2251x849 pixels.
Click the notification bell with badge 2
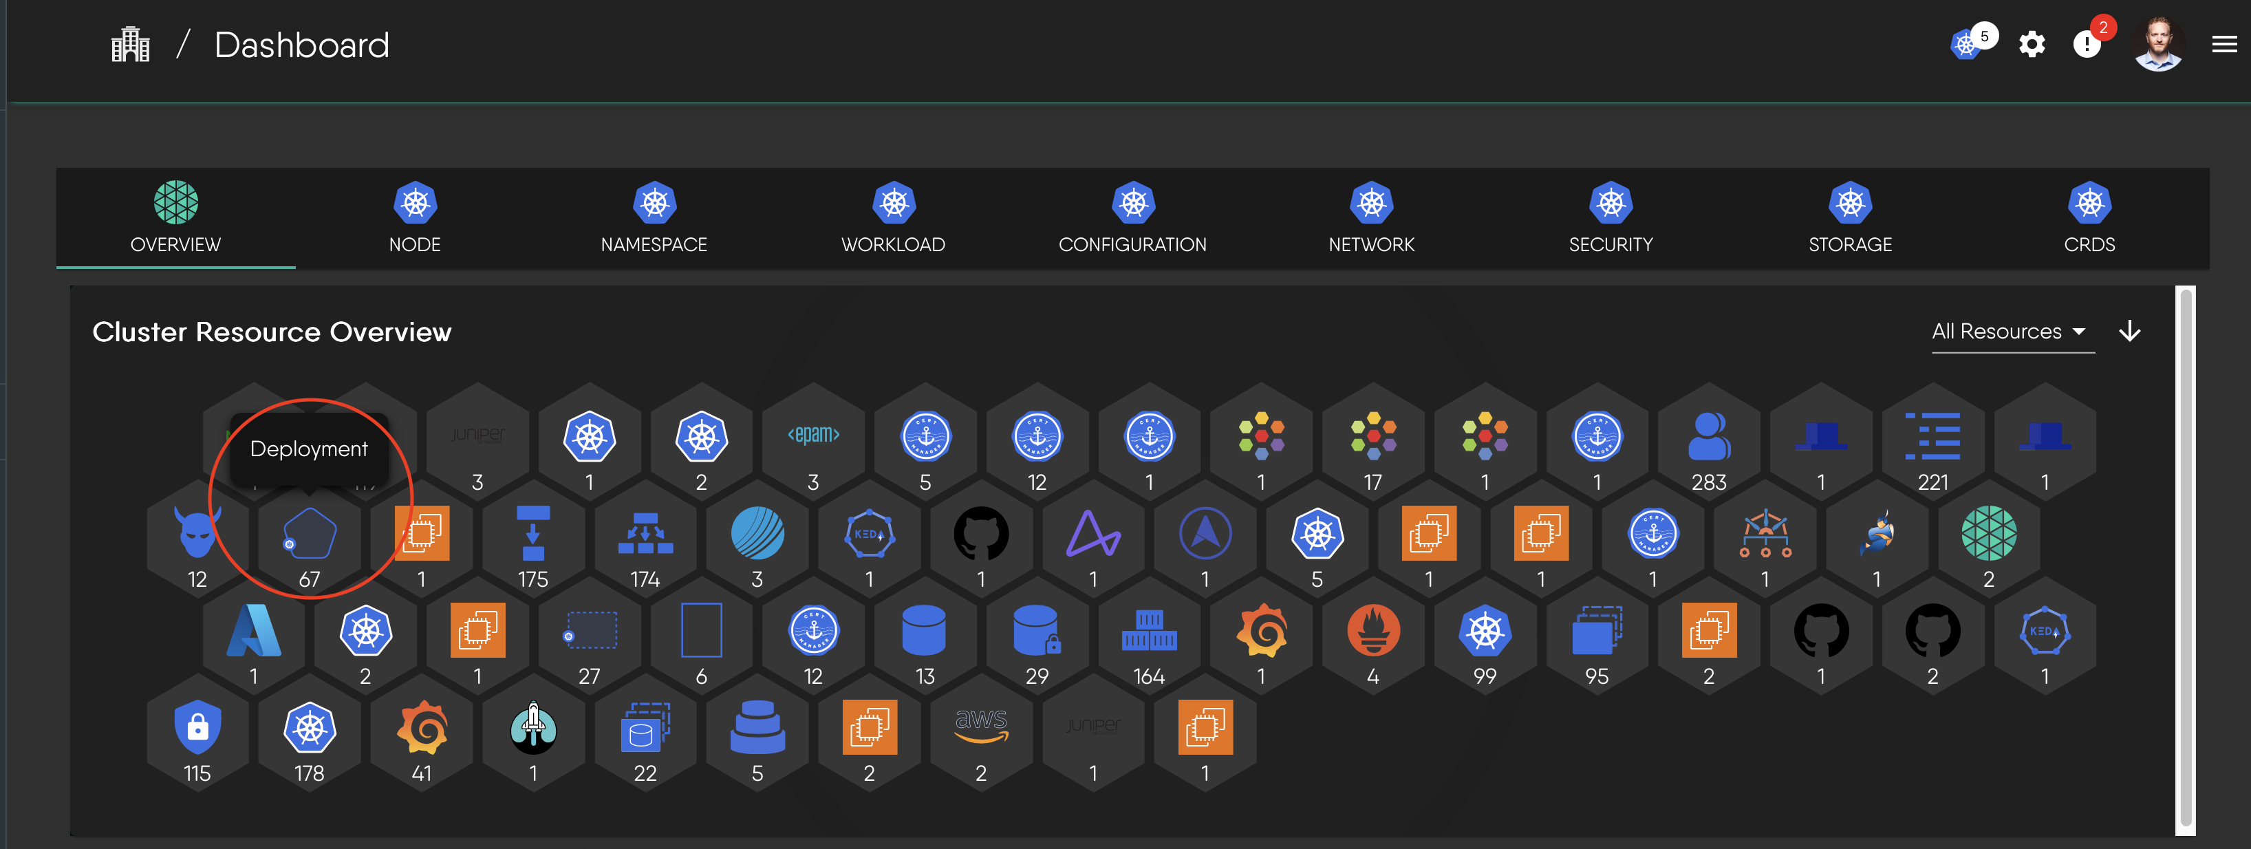point(2087,45)
